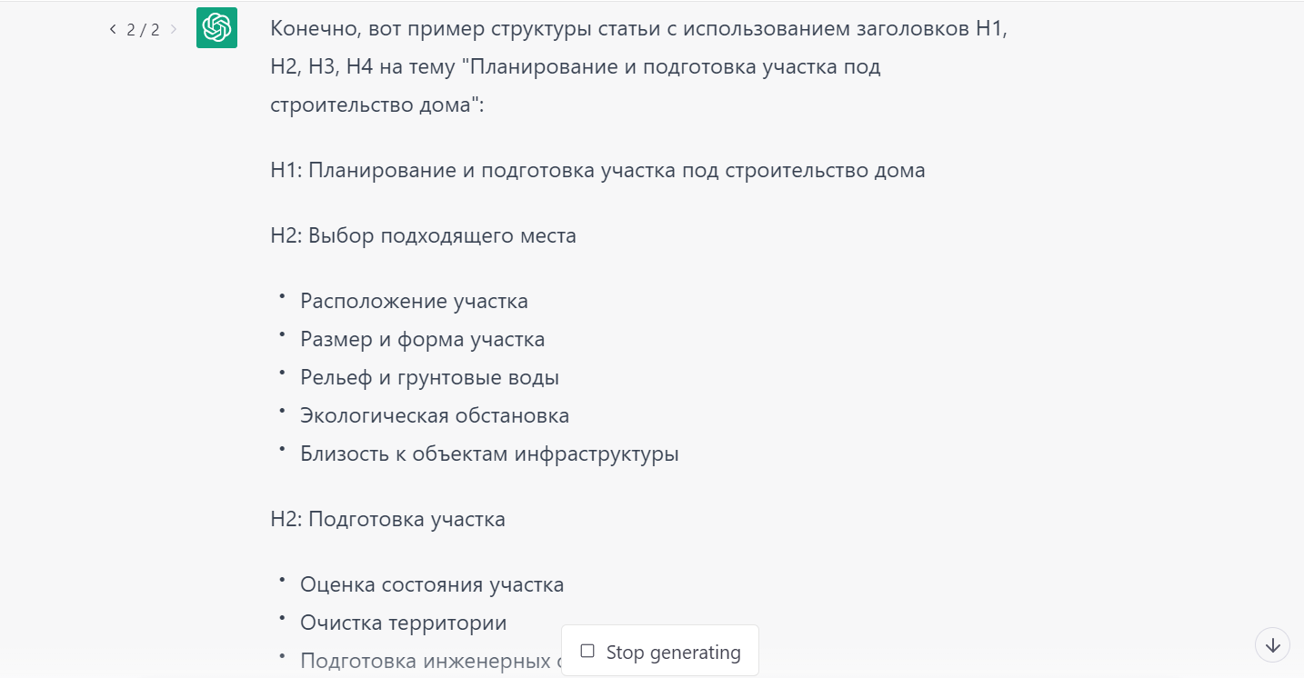The height and width of the screenshot is (678, 1304).
Task: Click the "H2: Подготовка участка" line
Action: (387, 519)
